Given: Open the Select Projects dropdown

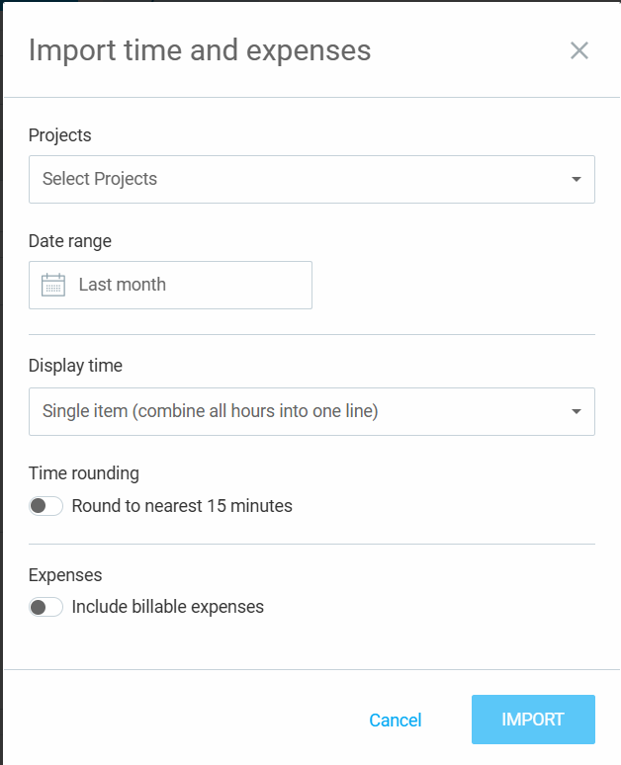Looking at the screenshot, I should [311, 179].
